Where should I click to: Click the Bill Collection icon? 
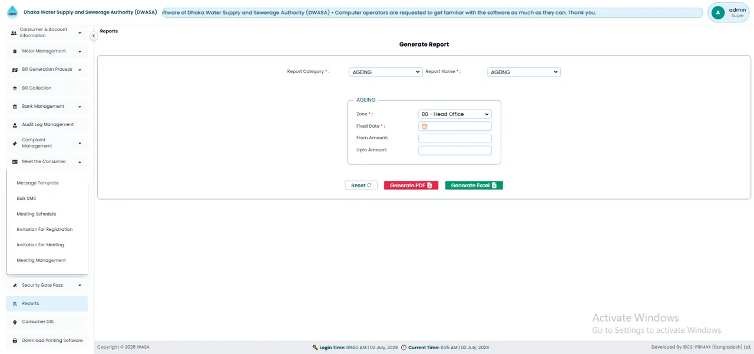[x=15, y=88]
